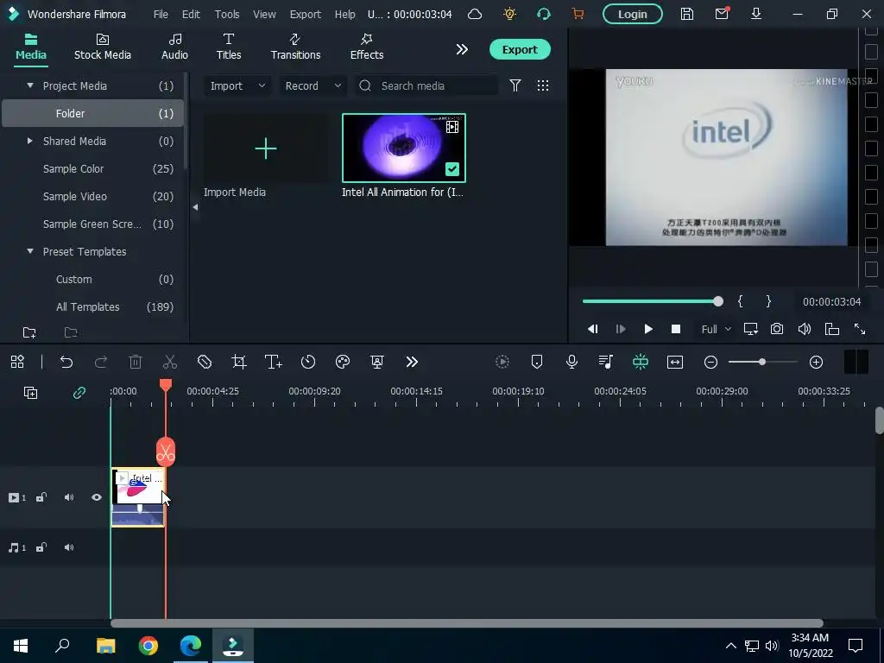Viewport: 884px width, 663px height.
Task: Open the preview volume speaker icon
Action: tap(805, 329)
